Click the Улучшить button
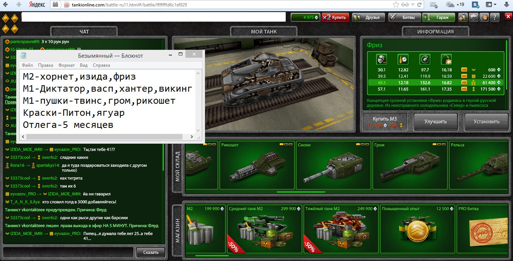513x261 pixels. click(435, 122)
